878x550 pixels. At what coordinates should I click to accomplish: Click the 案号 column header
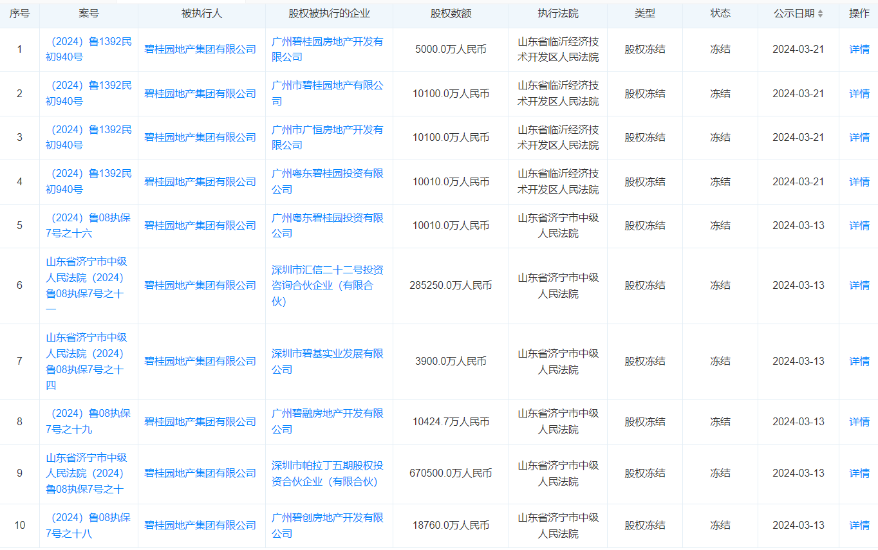89,14
